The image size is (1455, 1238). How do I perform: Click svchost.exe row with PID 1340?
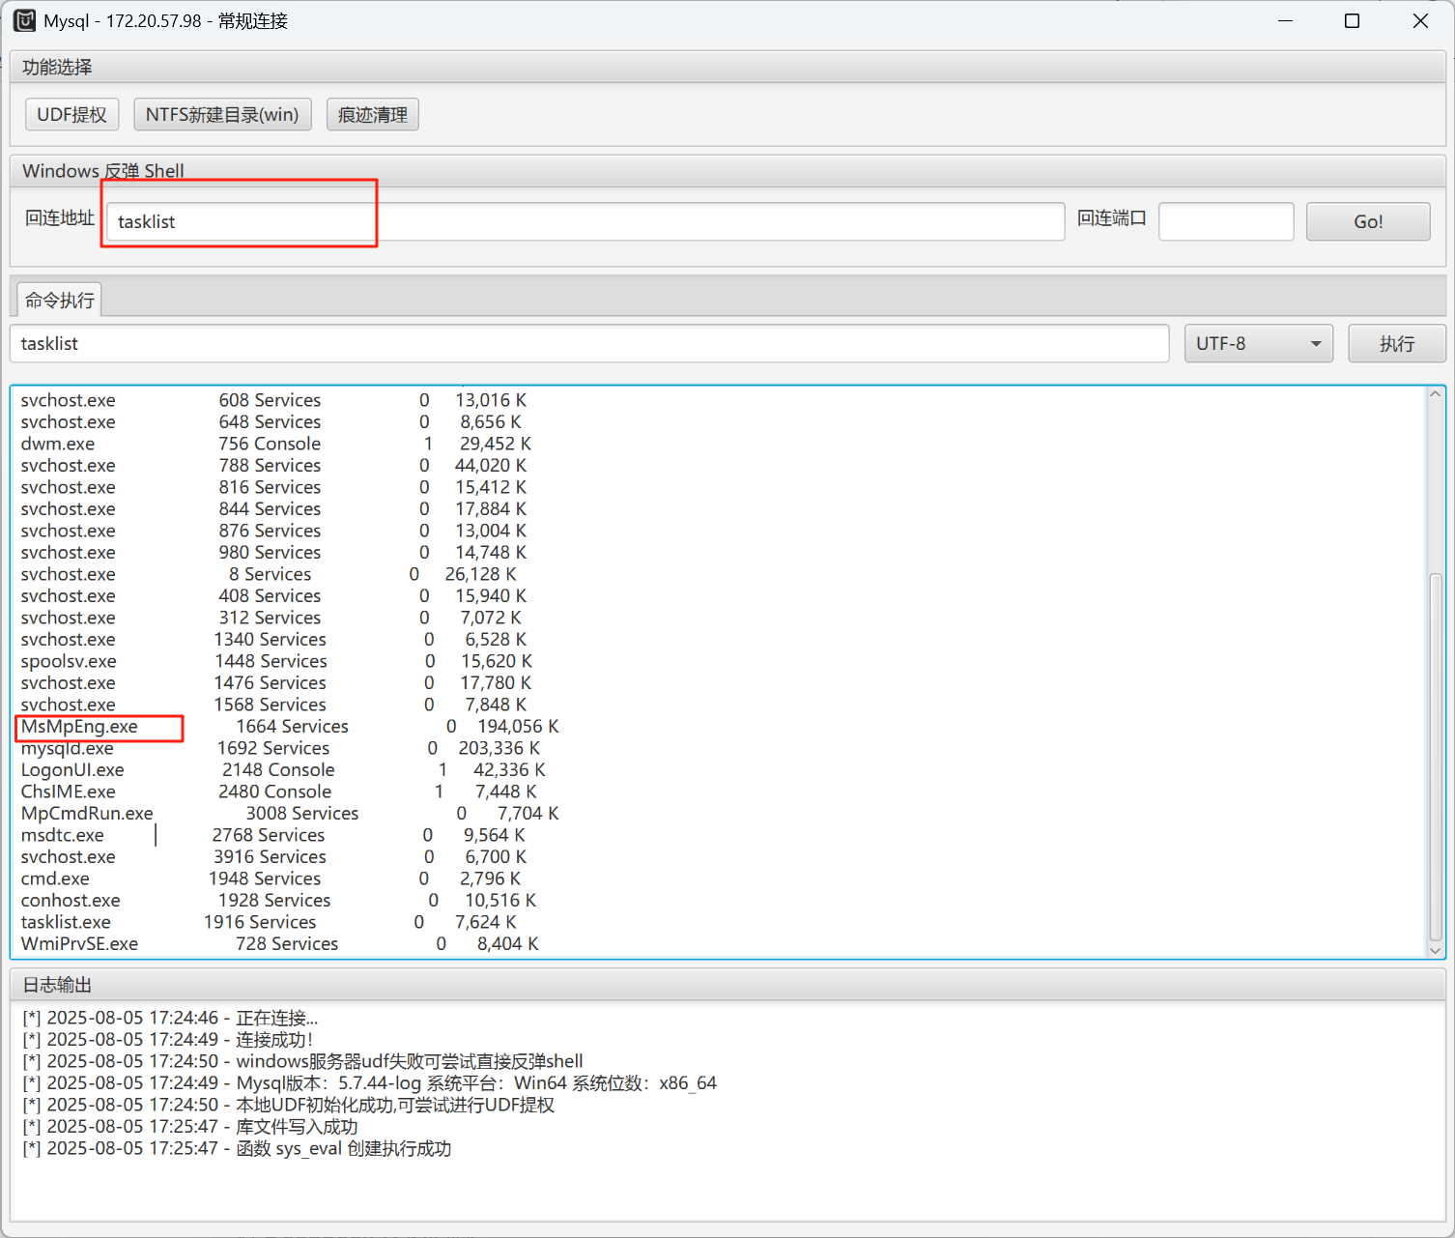[x=273, y=639]
